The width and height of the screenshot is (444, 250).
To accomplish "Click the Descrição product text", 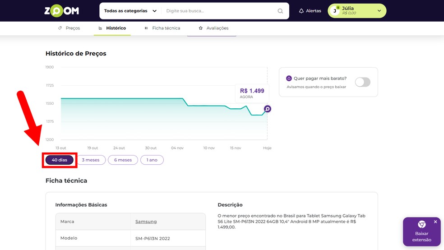I will click(x=291, y=222).
